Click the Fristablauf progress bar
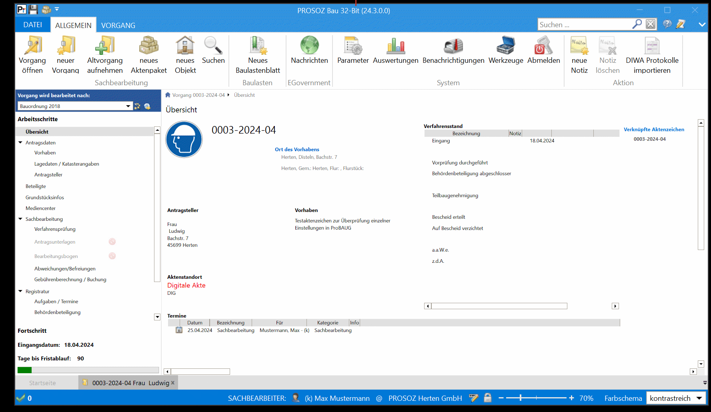Image resolution: width=711 pixels, height=412 pixels. coord(88,370)
